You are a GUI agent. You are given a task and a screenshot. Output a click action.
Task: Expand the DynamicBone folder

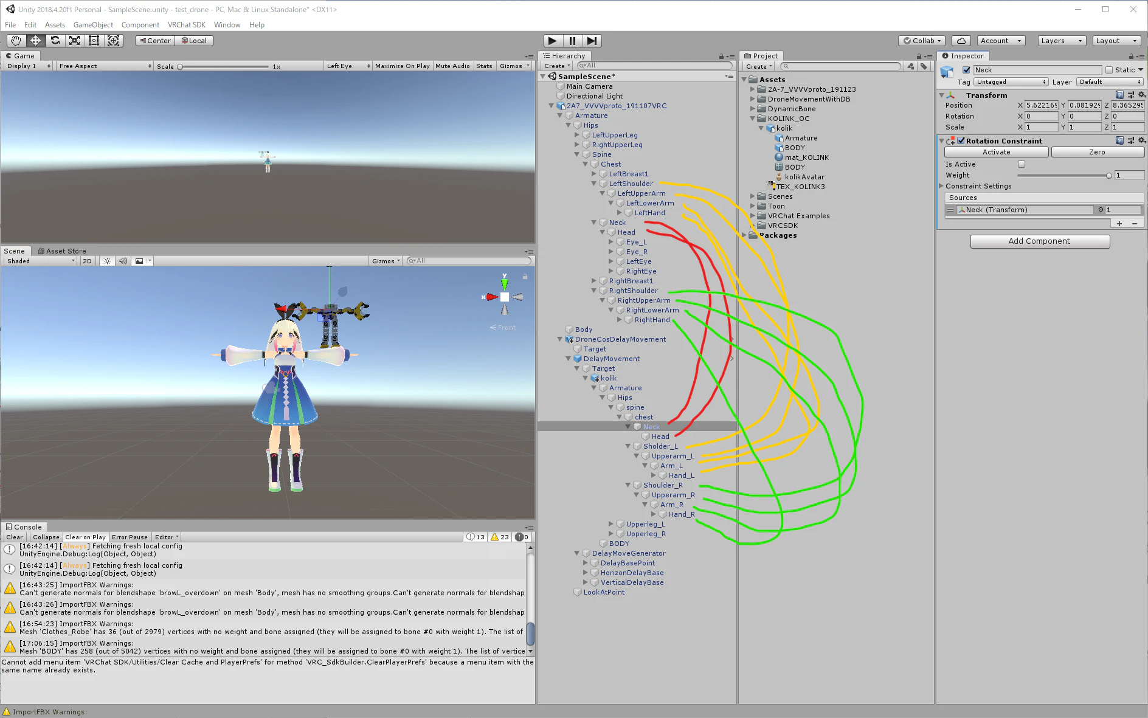[x=753, y=109]
